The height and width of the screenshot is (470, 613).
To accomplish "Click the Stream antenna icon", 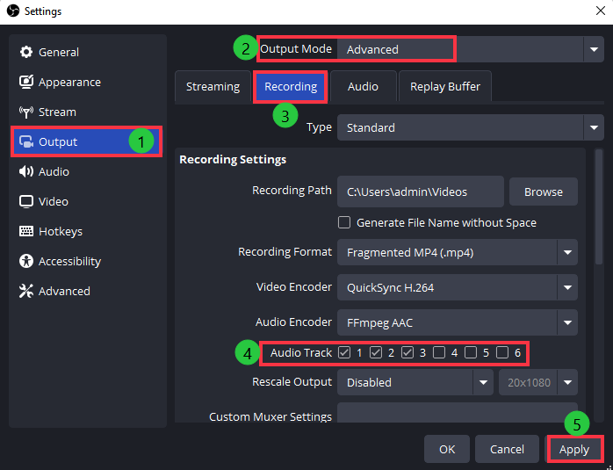I will click(x=26, y=112).
